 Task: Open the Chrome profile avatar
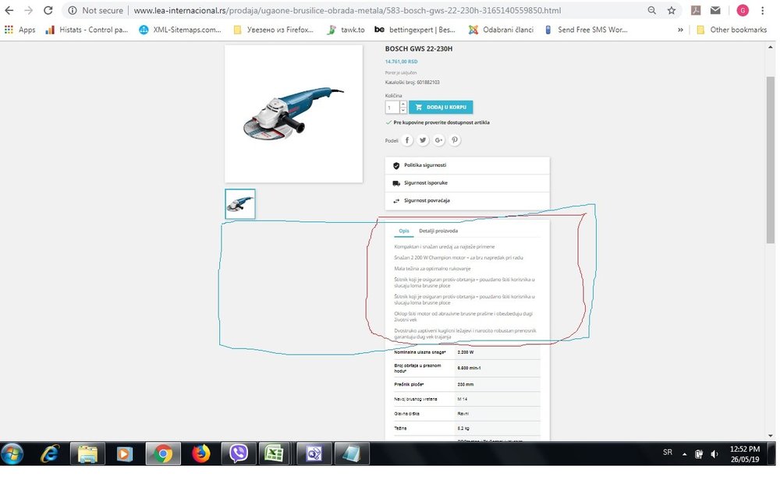point(743,10)
